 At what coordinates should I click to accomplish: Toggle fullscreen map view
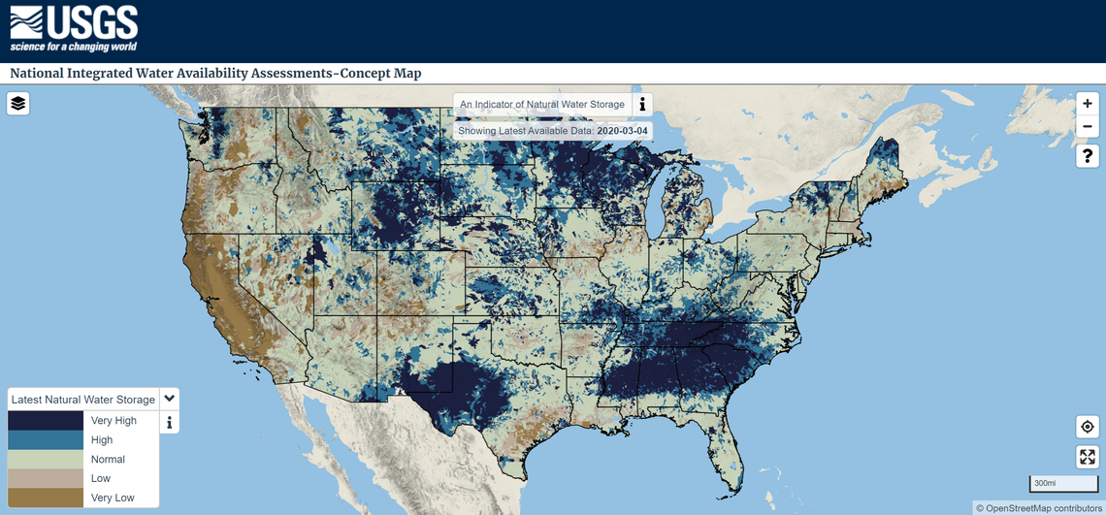coord(1088,457)
